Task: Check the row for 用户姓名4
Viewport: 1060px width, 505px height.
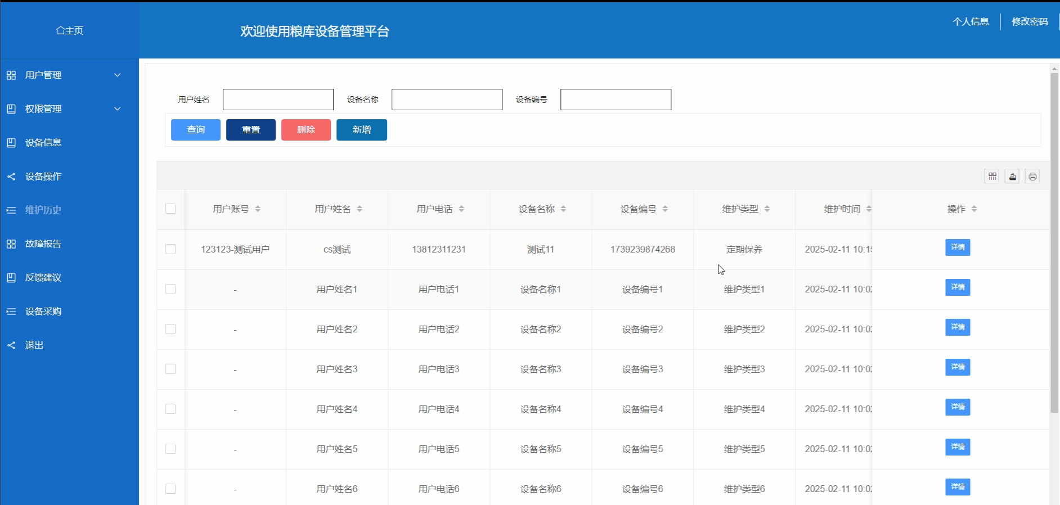Action: click(x=170, y=409)
